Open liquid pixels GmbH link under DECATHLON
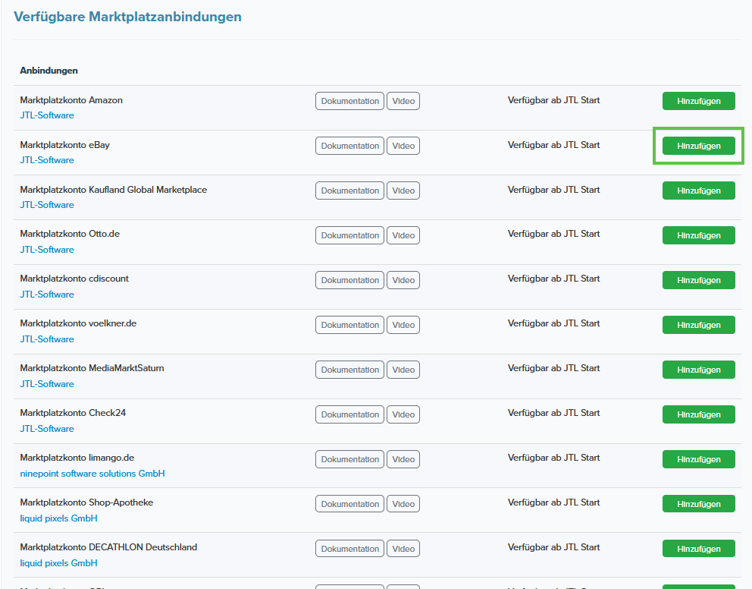752x589 pixels. coord(58,563)
